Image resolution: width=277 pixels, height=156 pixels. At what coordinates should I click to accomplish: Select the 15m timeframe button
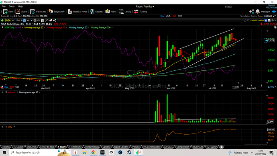tap(17, 21)
